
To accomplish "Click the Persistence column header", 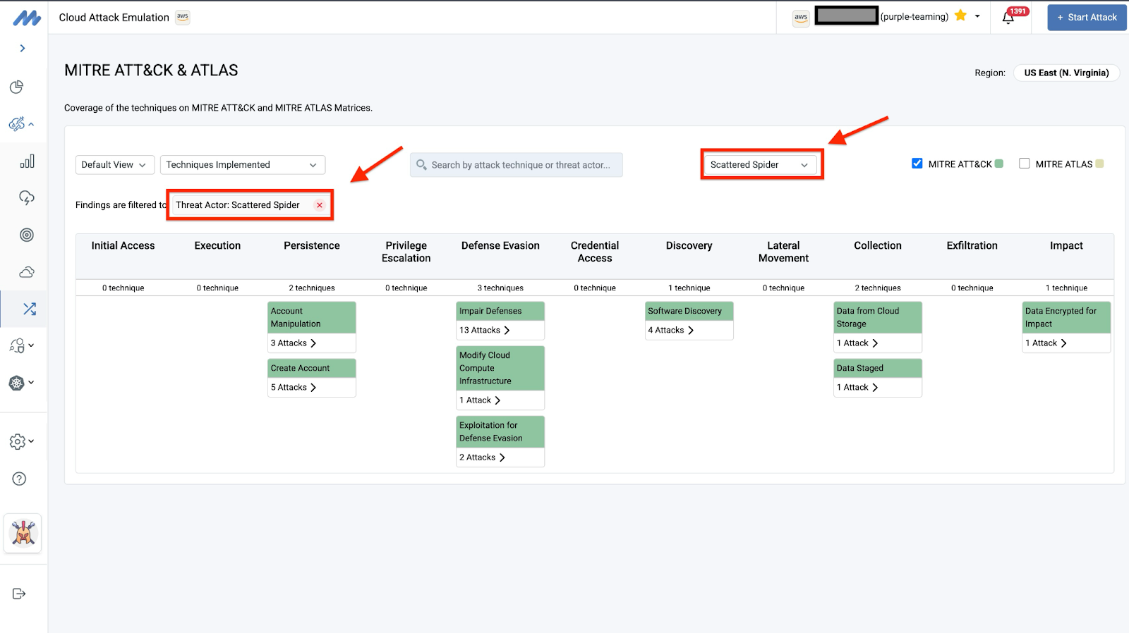I will tap(312, 246).
